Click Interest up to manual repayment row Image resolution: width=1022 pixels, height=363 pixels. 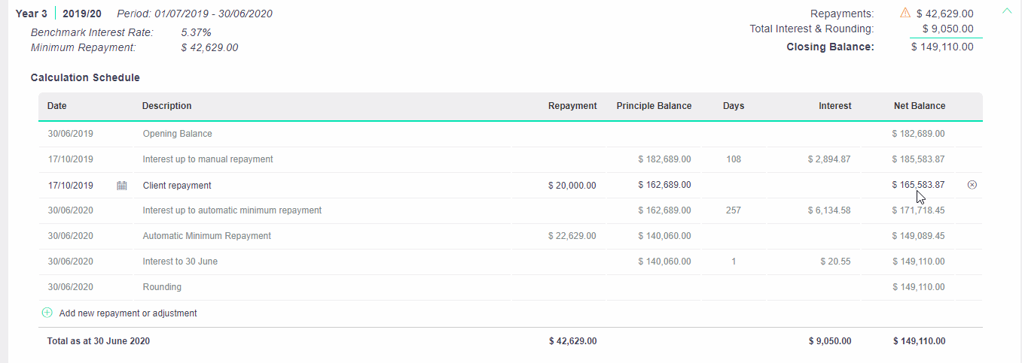208,159
